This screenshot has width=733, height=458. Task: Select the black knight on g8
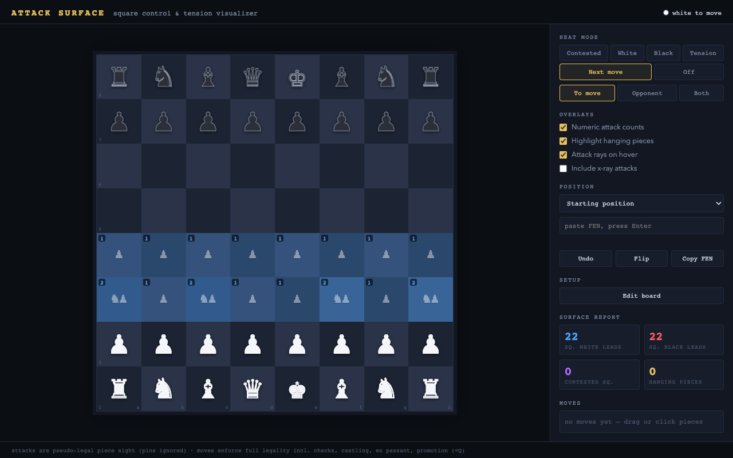[x=386, y=77]
